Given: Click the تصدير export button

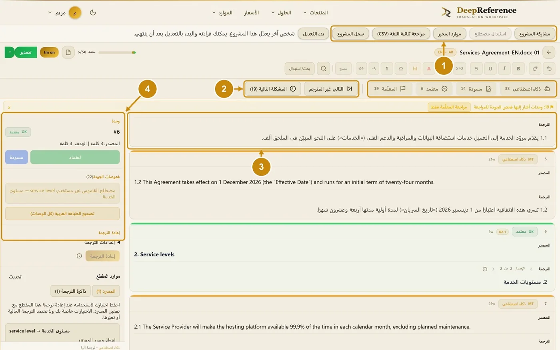Looking at the screenshot, I should point(26,52).
